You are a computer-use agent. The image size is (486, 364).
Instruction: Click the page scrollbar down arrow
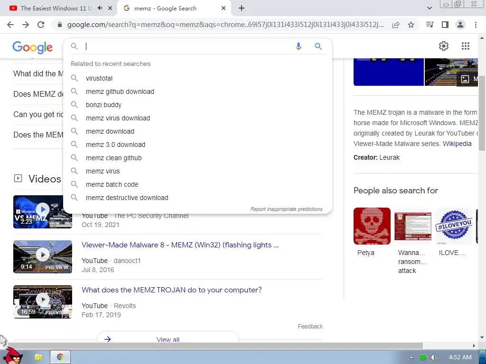coord(482,337)
